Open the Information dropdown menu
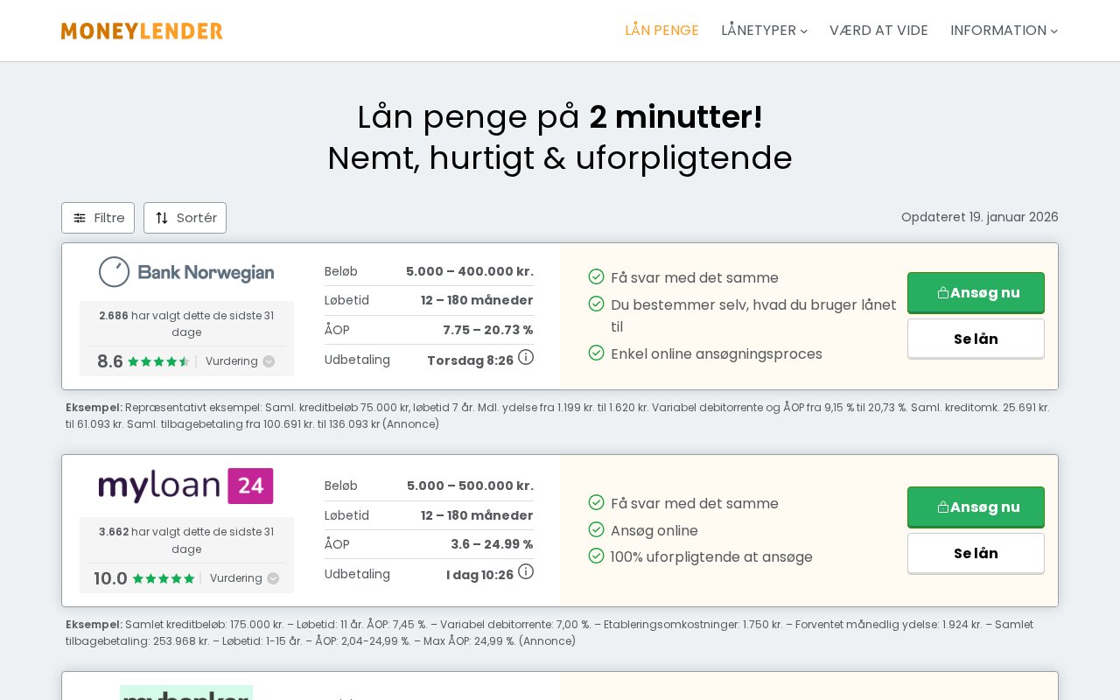Screen dimensions: 1120x700 [1004, 31]
